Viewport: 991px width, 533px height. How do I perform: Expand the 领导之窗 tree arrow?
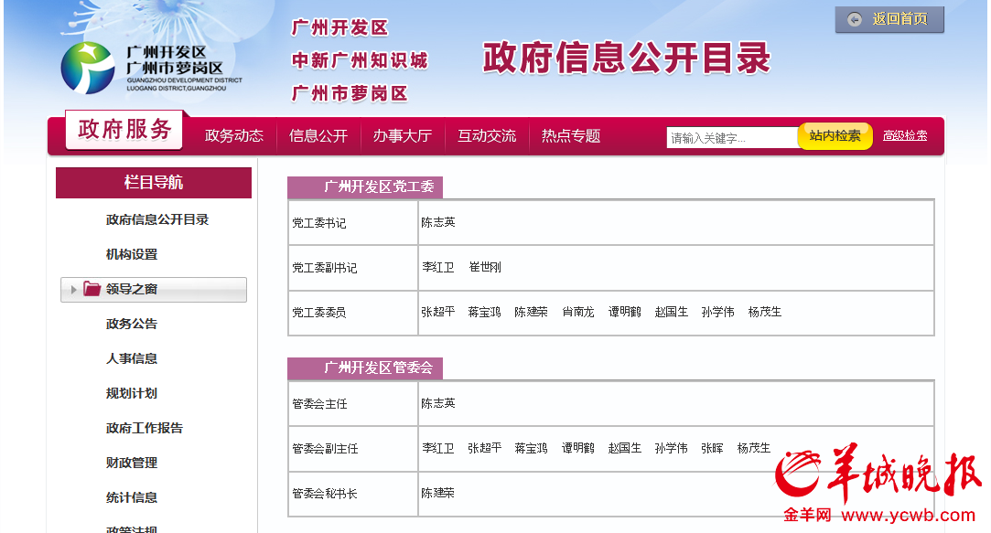[74, 290]
